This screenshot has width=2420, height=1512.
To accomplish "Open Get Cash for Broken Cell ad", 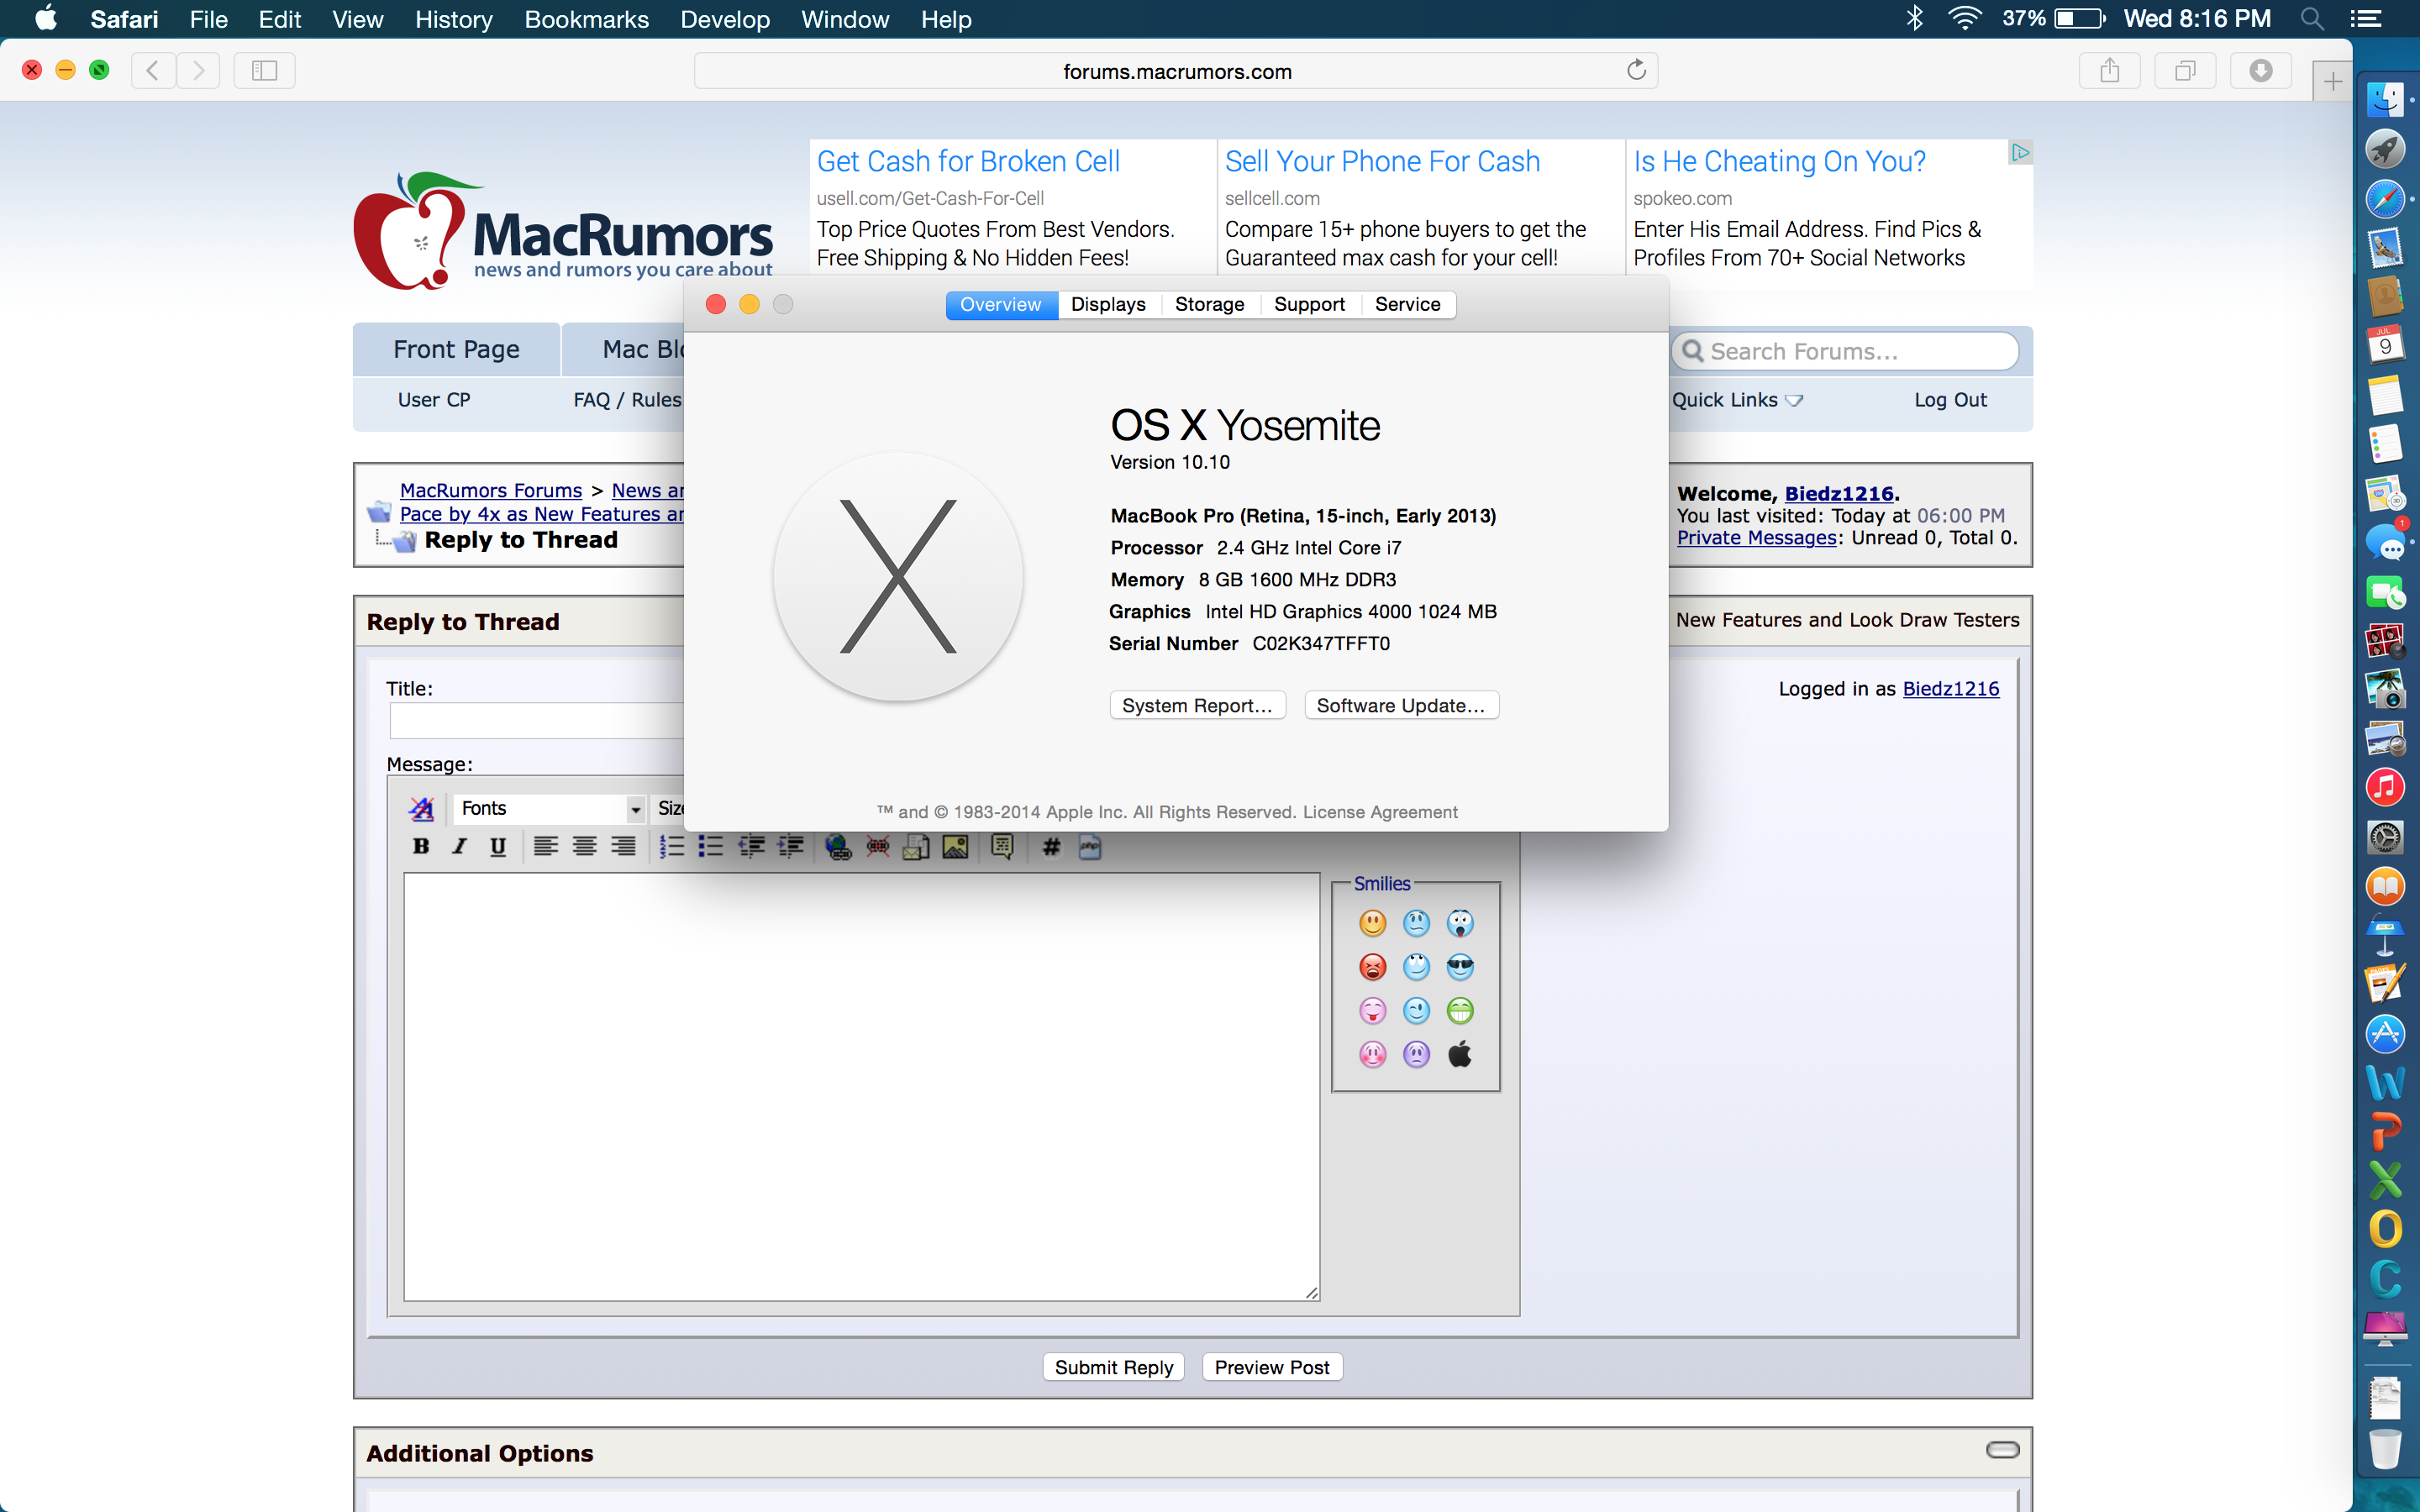I will pos(968,161).
